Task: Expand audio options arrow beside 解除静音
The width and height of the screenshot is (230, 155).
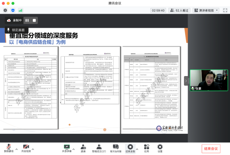Action: [x=17, y=149]
